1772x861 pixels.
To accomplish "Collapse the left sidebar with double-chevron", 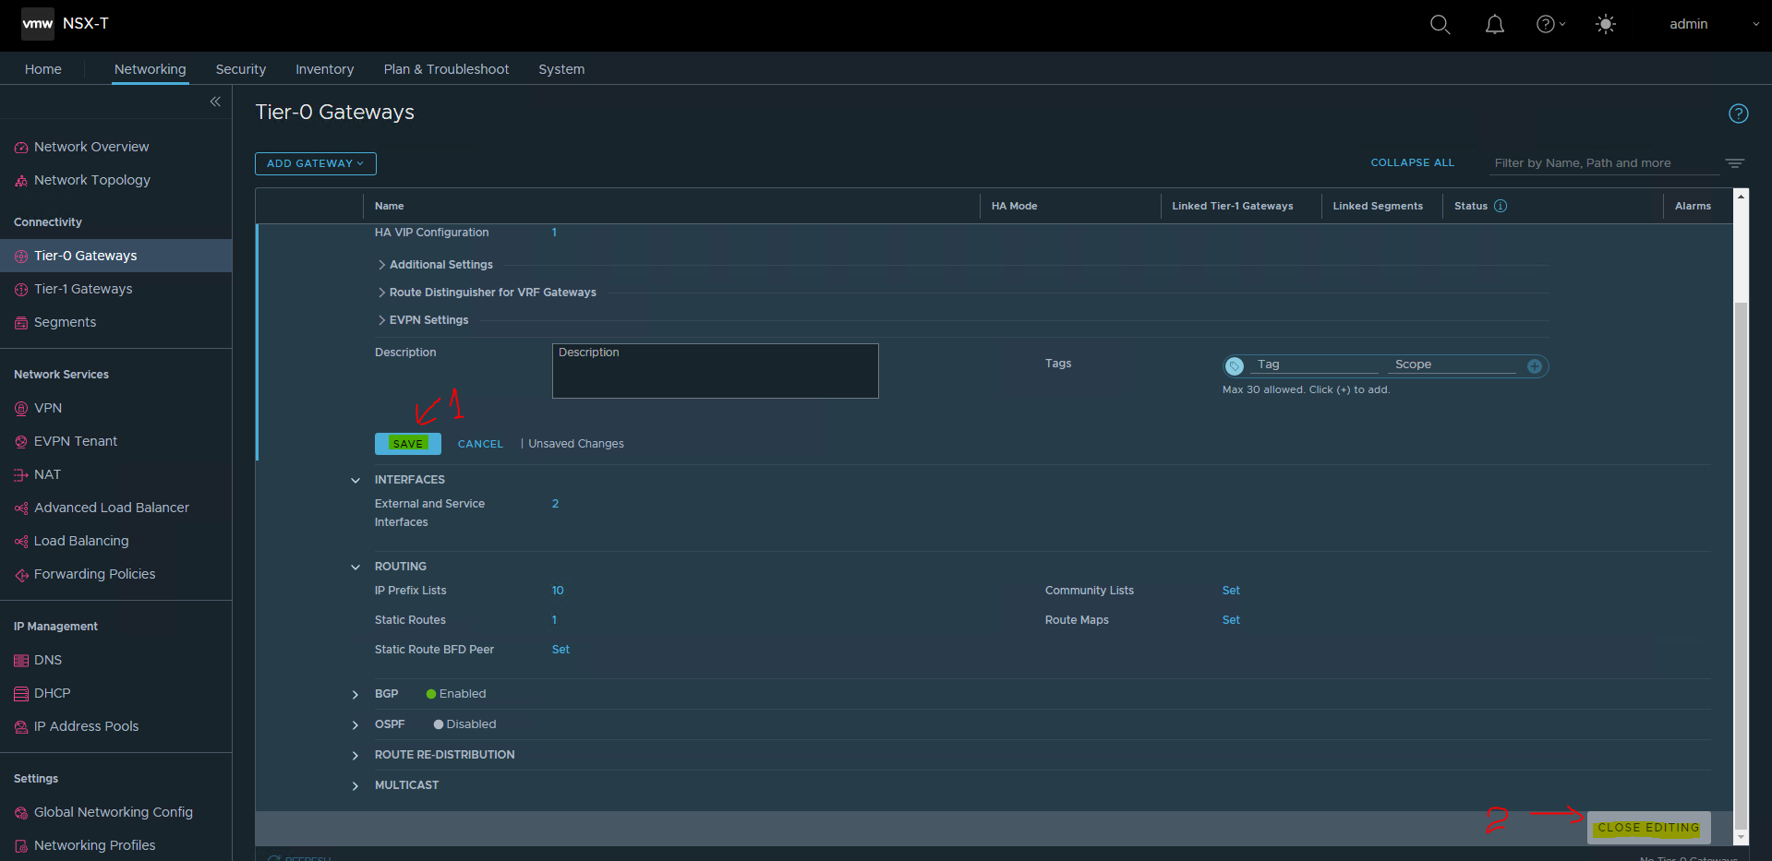I will [215, 102].
